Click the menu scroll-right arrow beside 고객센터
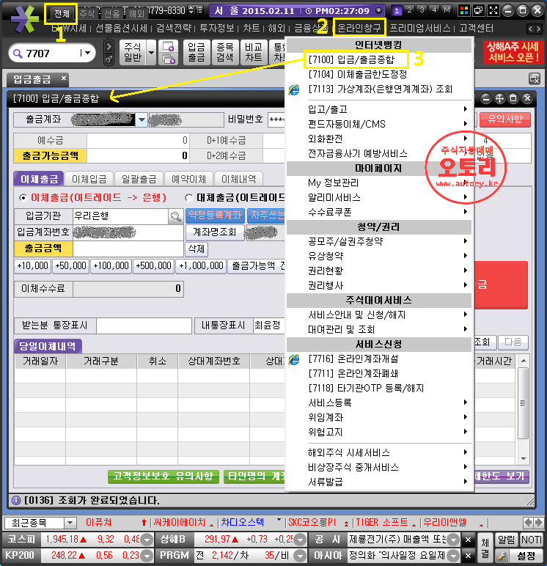The image size is (547, 566). pos(538,29)
